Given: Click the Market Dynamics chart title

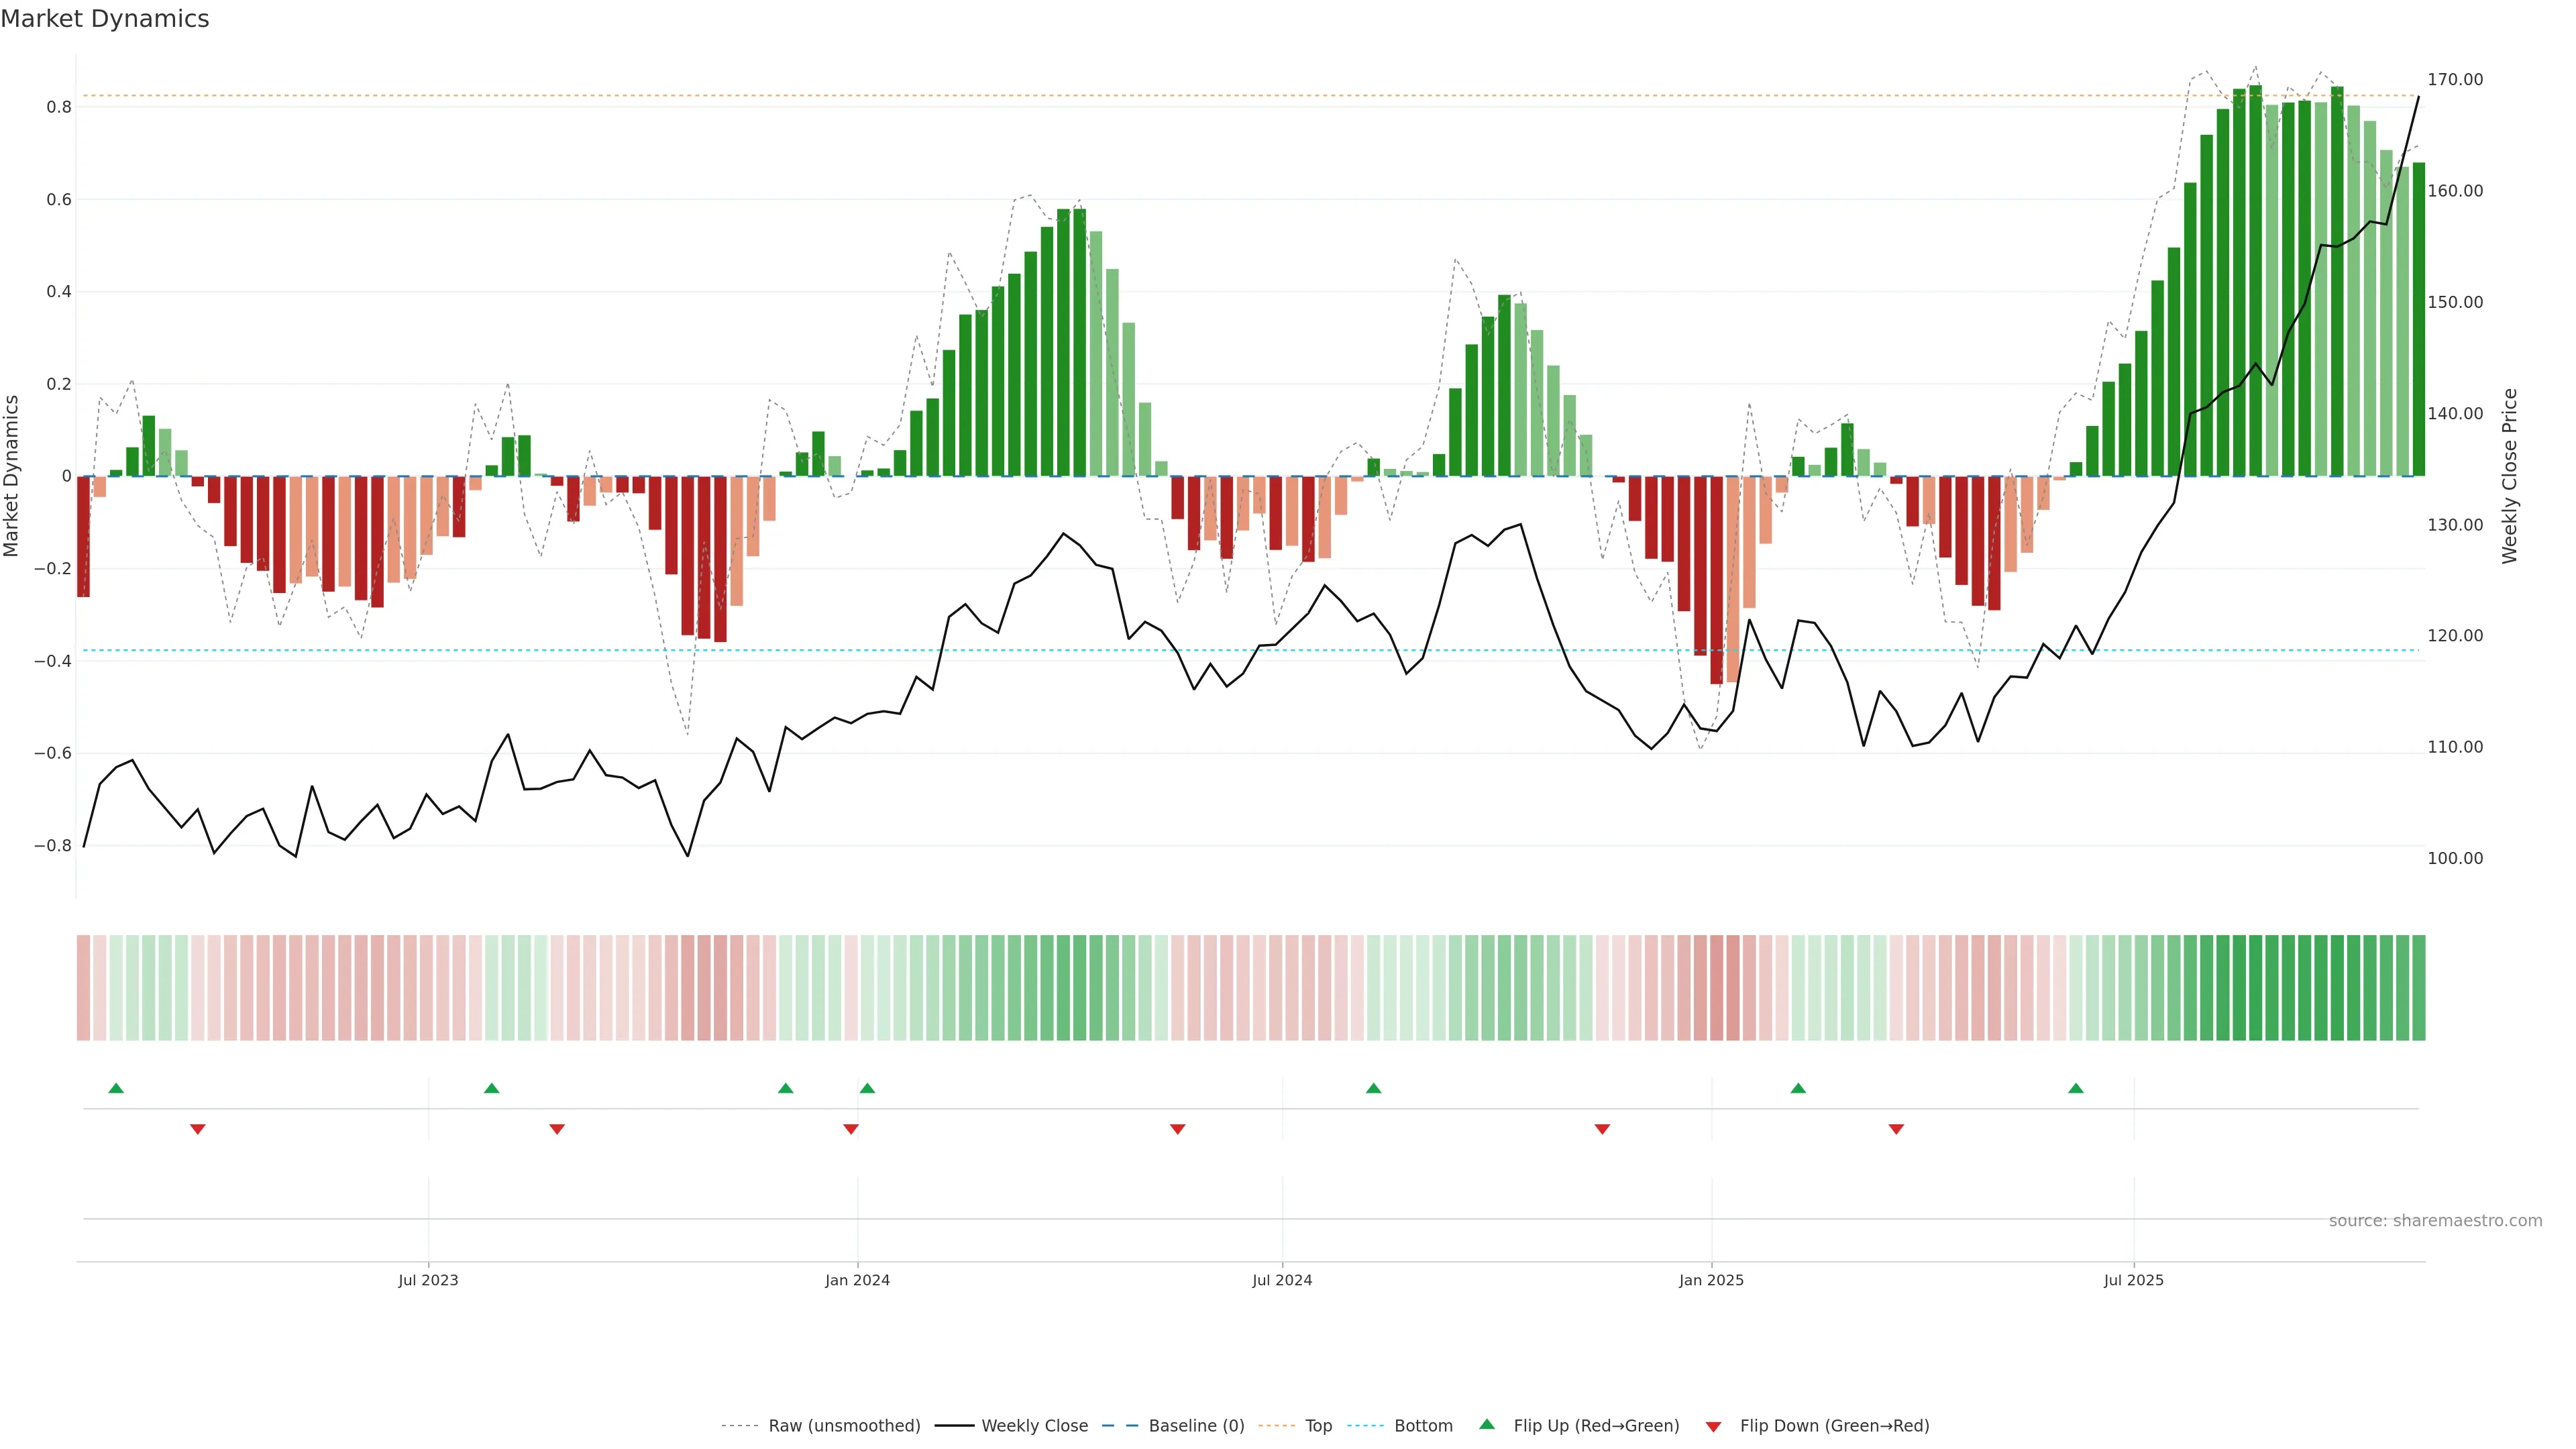Looking at the screenshot, I should coord(105,19).
